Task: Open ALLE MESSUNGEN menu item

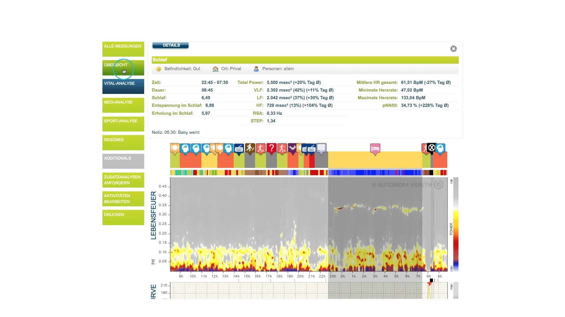Action: coord(123,49)
